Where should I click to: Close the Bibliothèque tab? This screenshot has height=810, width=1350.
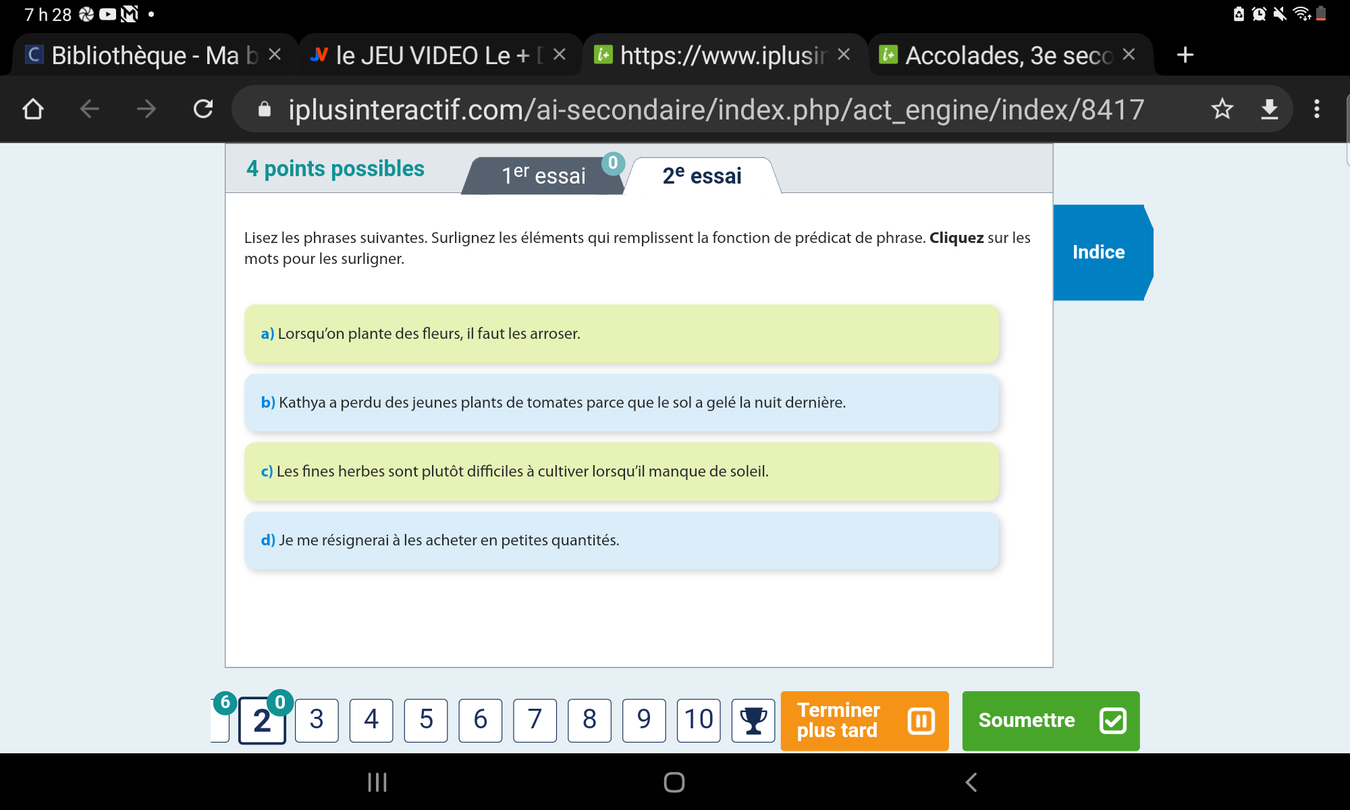tap(275, 55)
